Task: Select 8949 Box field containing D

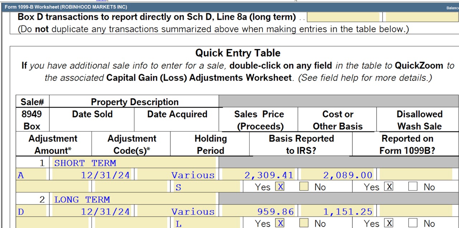Action: [32, 212]
